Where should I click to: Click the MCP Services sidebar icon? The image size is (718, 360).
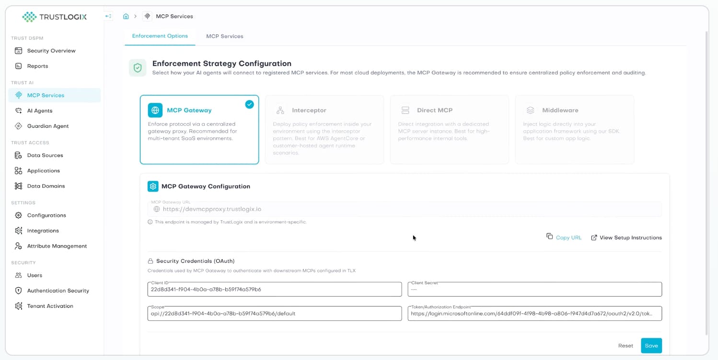tap(19, 95)
